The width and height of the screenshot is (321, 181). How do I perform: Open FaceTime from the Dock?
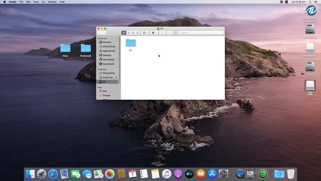[x=76, y=174]
